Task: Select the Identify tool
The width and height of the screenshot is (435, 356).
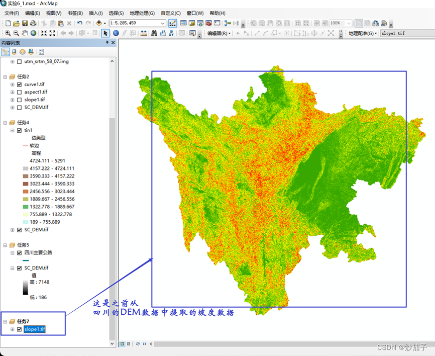Action: [116, 33]
